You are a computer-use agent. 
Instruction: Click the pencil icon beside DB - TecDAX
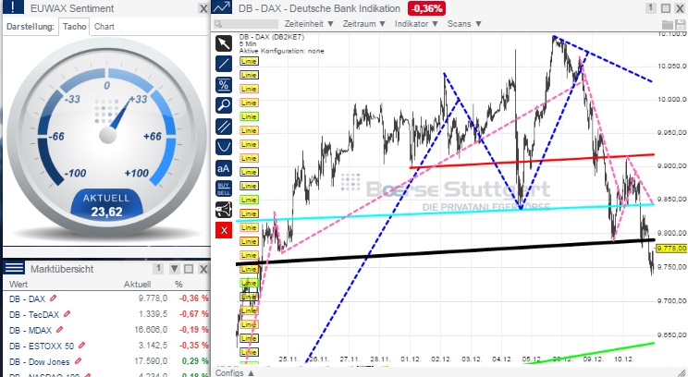click(x=68, y=314)
